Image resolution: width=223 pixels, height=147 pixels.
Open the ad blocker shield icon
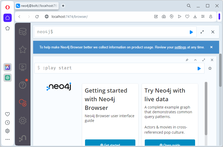(172, 16)
